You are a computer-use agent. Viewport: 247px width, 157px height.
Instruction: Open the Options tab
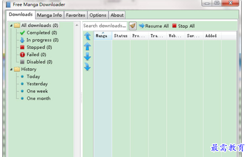coord(98,15)
